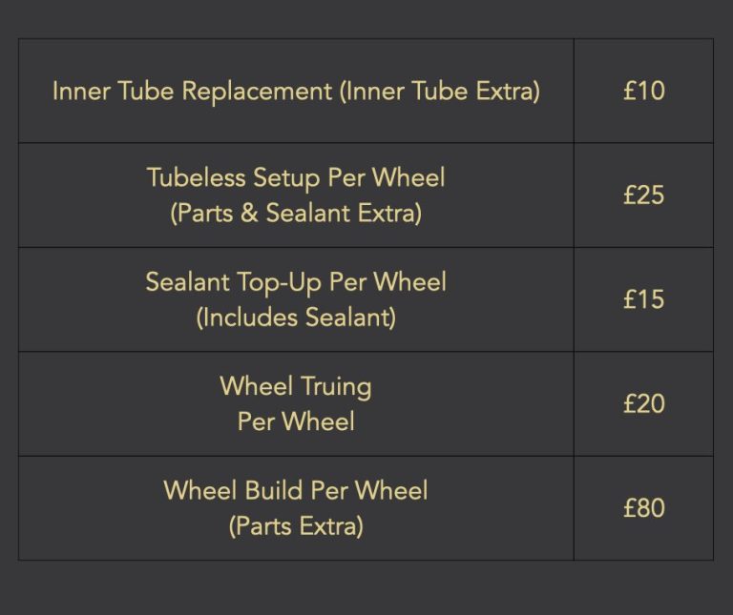
Task: Click the £20 price cell
Action: coord(643,403)
